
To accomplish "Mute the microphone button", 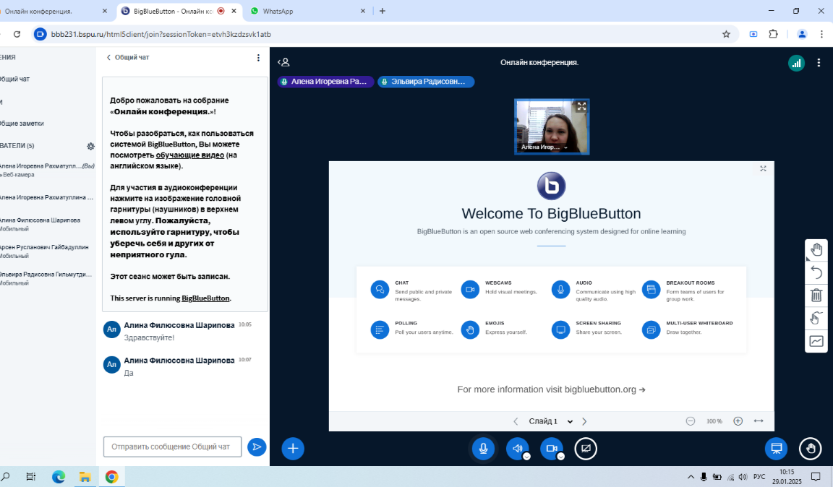I will click(483, 449).
